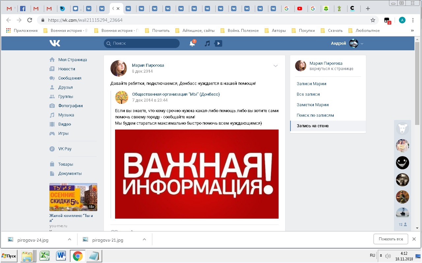Open the music note icon in header
The height and width of the screenshot is (263, 422).
point(207,43)
